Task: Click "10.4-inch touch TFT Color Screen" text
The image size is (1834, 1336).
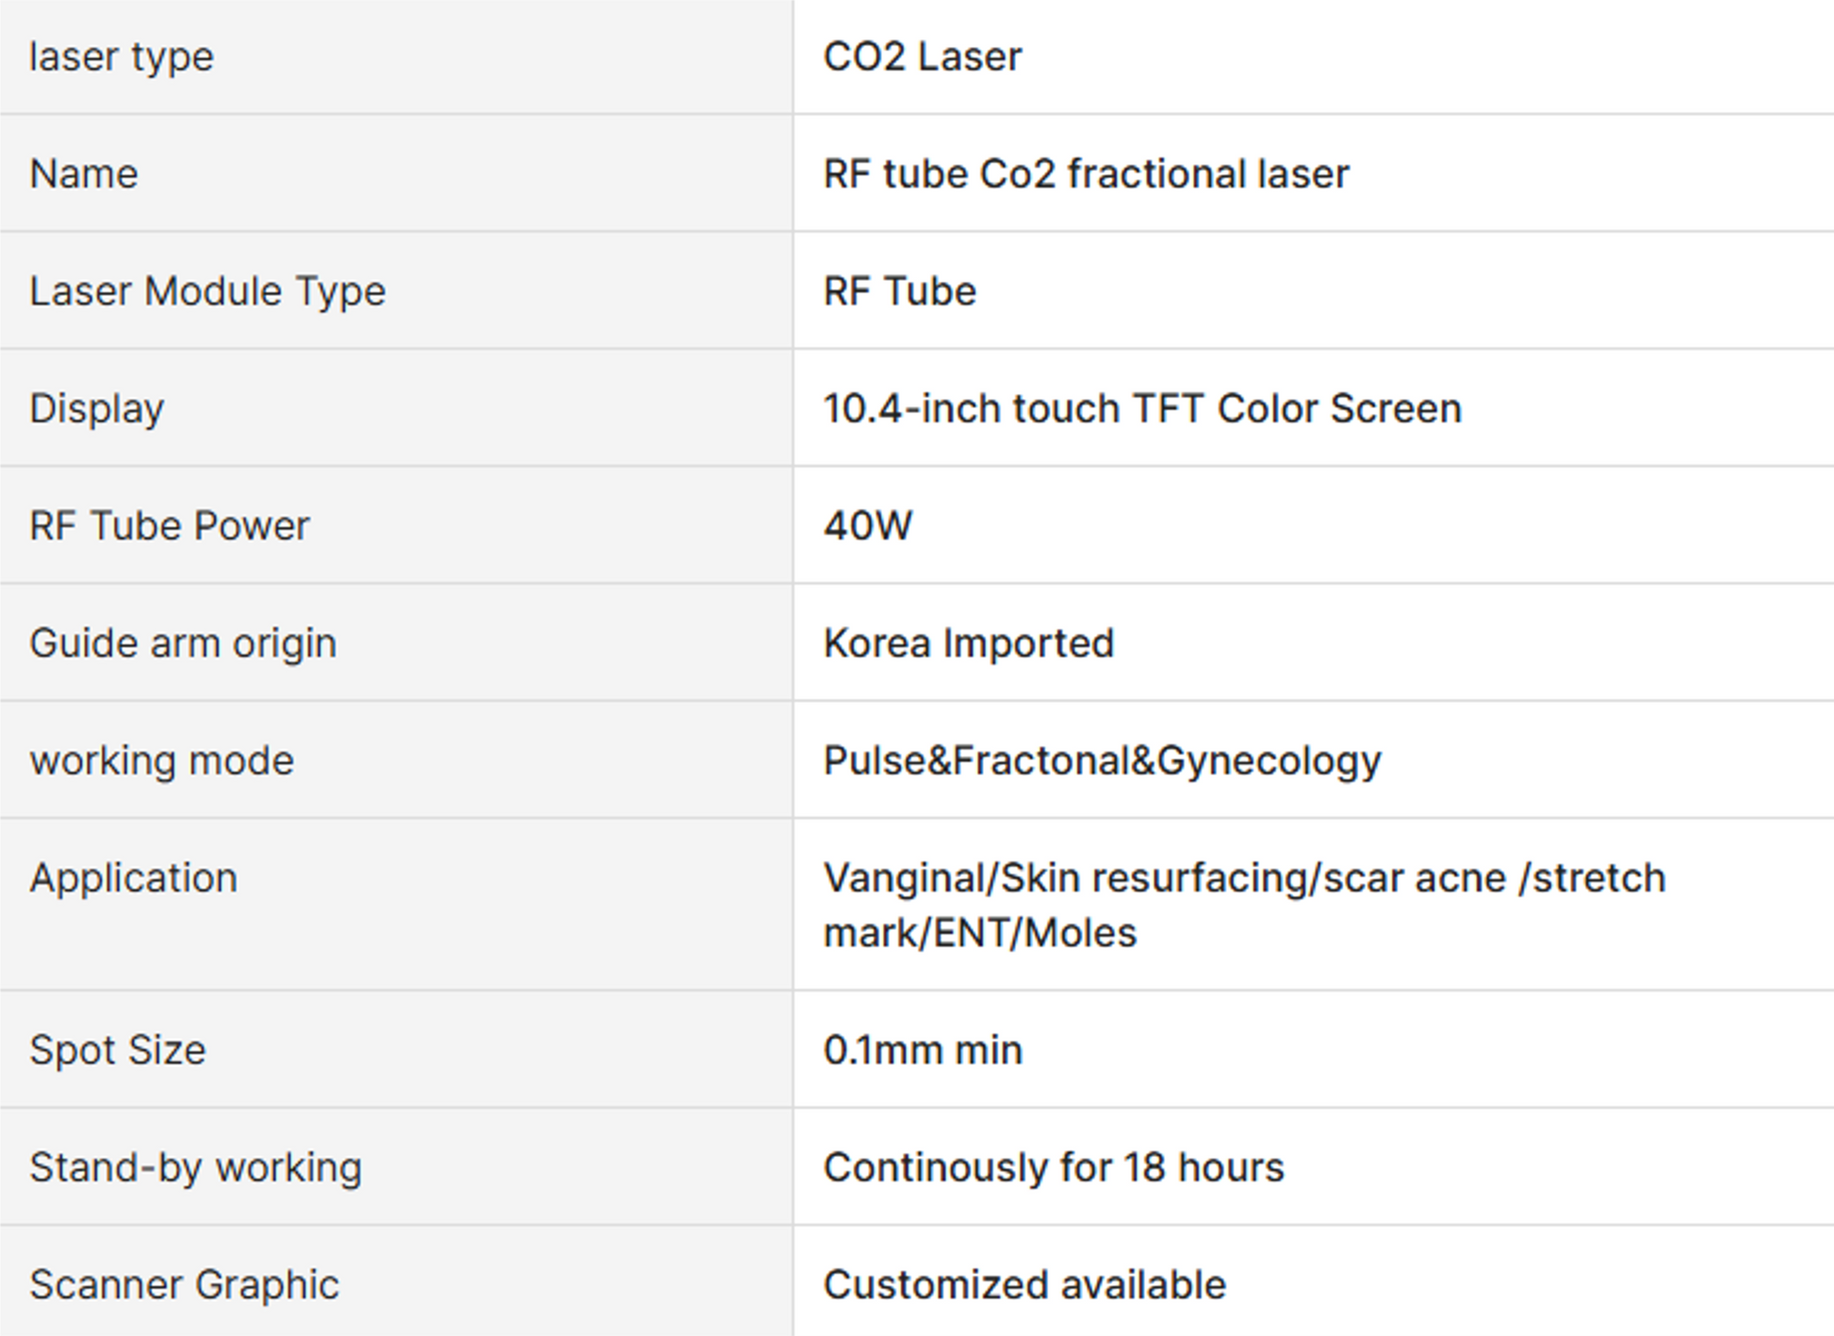Action: (1141, 409)
